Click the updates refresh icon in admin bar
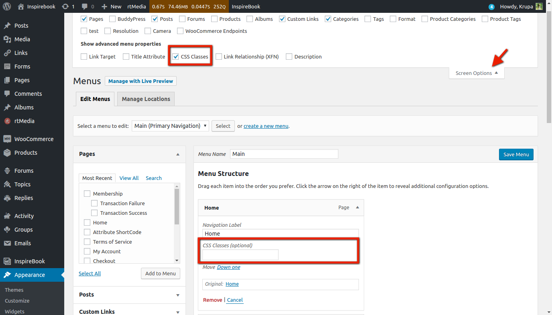 pyautogui.click(x=65, y=6)
